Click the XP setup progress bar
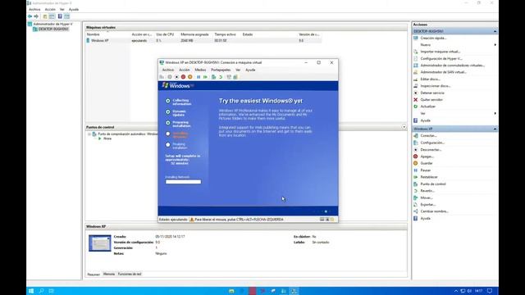 pos(183,182)
